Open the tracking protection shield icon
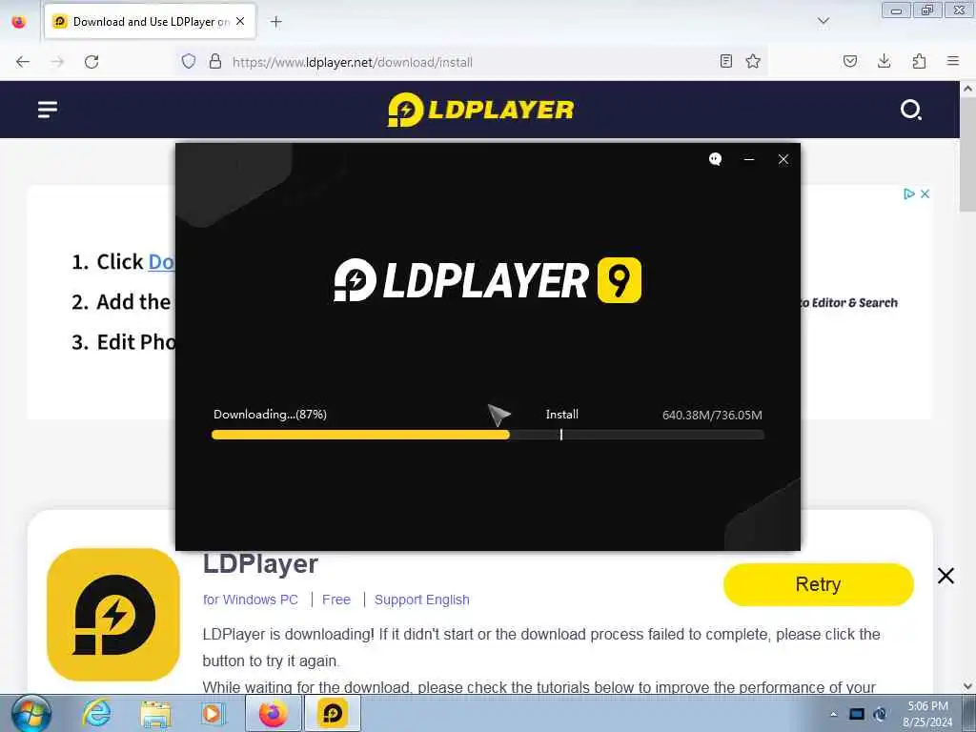Screen dimensions: 976x732 (x=189, y=61)
